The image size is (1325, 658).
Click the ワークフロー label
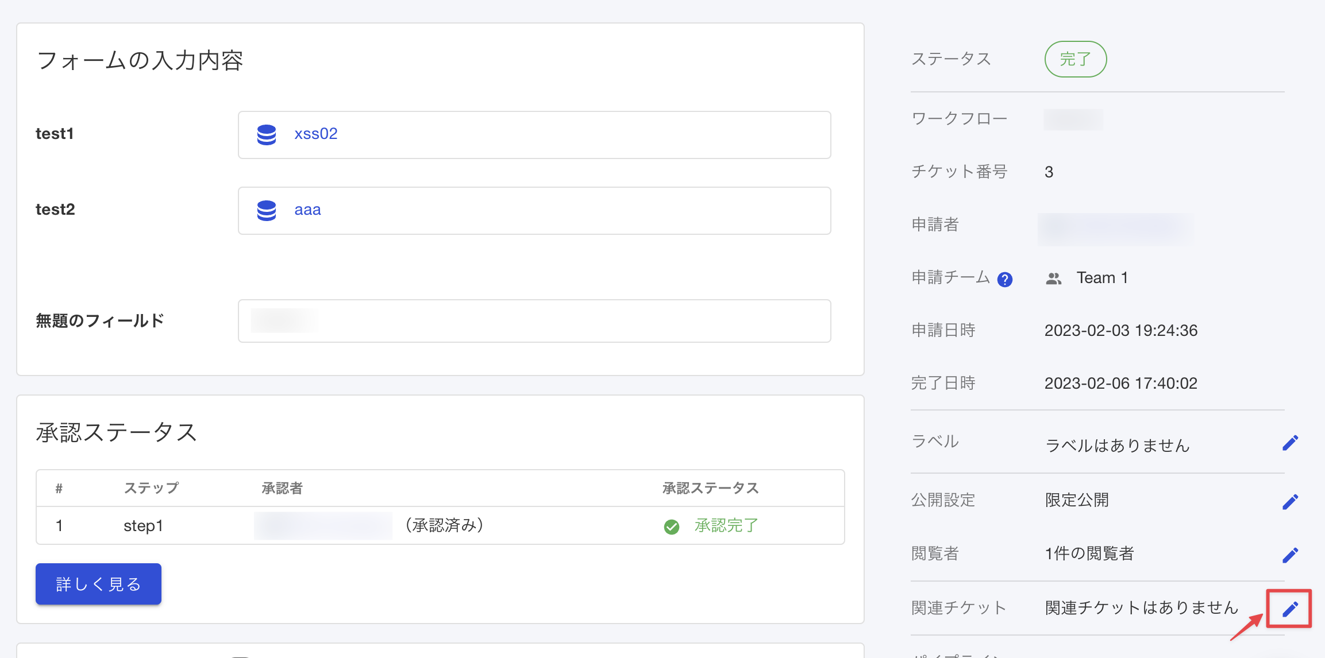pos(959,119)
